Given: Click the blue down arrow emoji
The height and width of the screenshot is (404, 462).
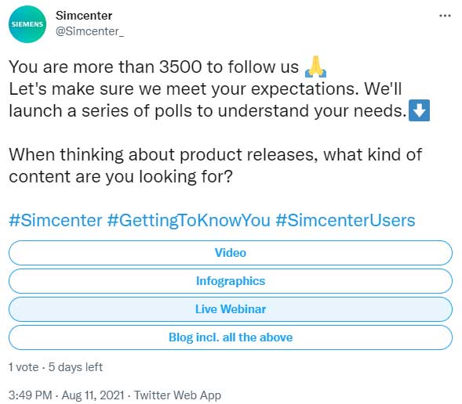Looking at the screenshot, I should (x=420, y=110).
